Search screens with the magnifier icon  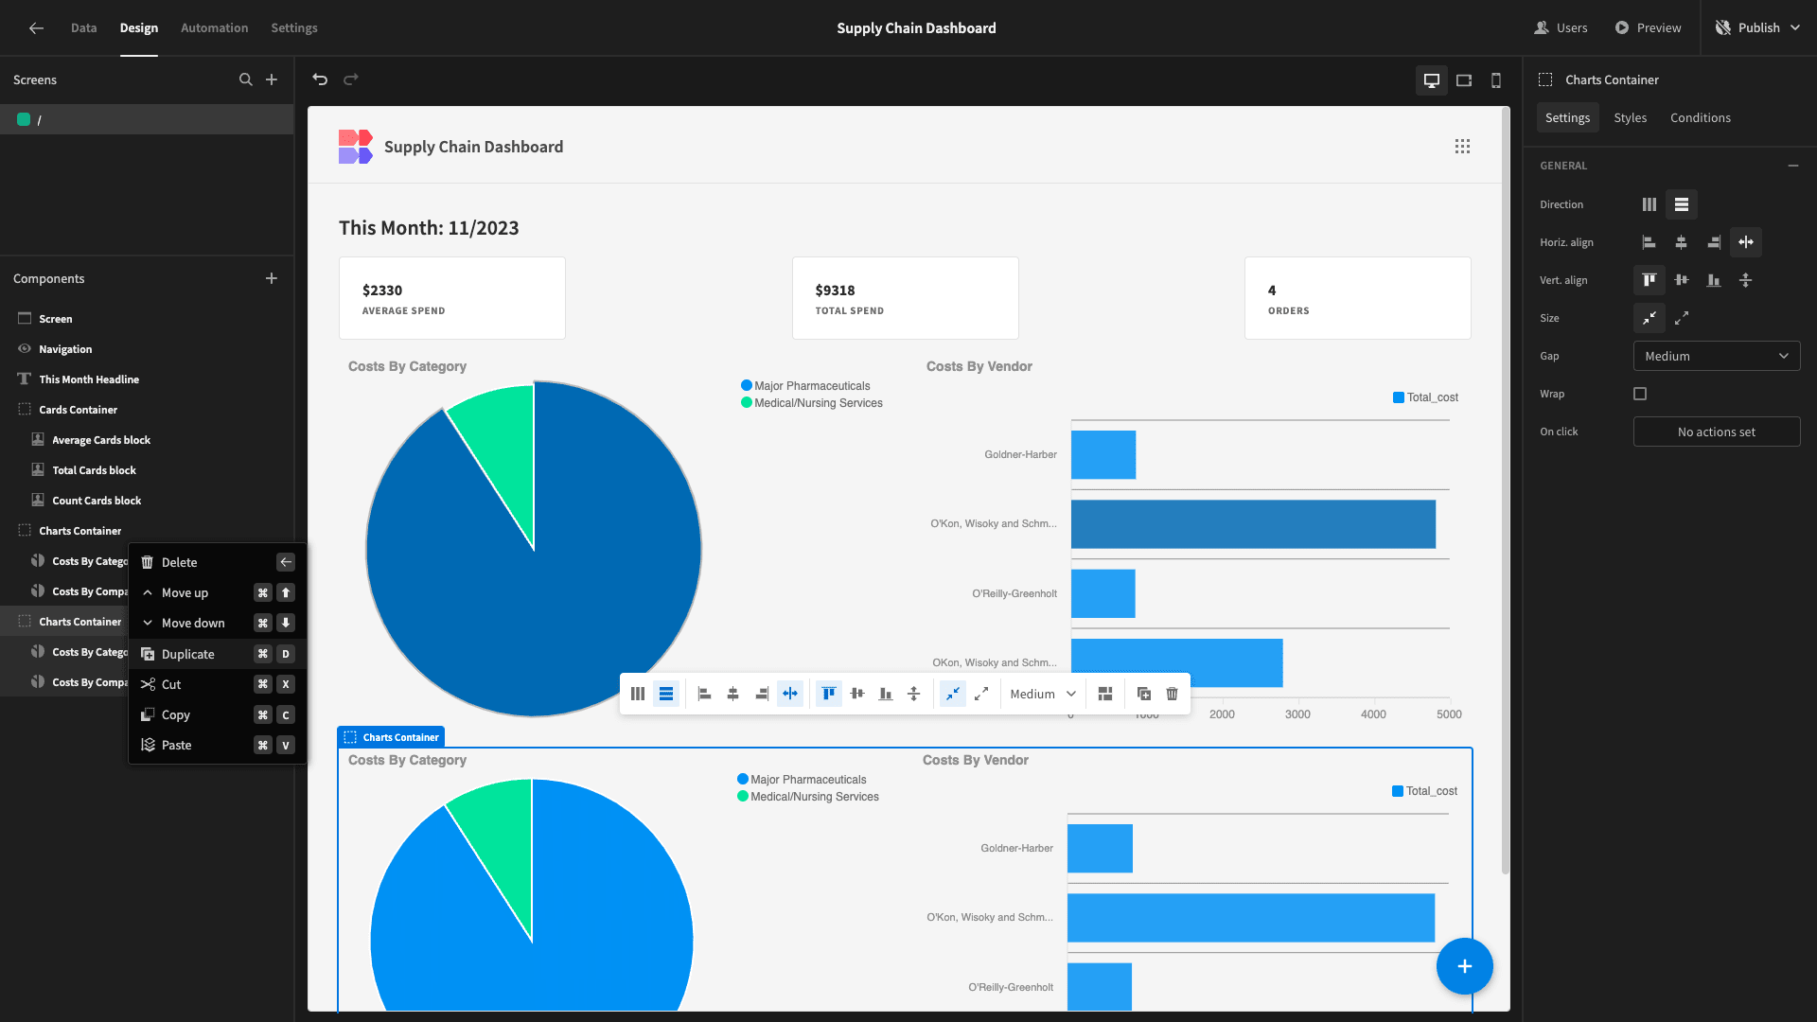coord(246,79)
